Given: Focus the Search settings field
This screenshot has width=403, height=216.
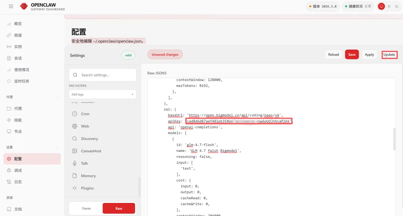Looking at the screenshot, I should [x=102, y=75].
